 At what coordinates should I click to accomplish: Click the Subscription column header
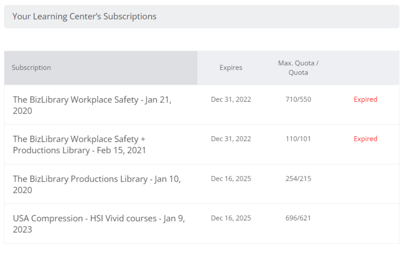[33, 67]
